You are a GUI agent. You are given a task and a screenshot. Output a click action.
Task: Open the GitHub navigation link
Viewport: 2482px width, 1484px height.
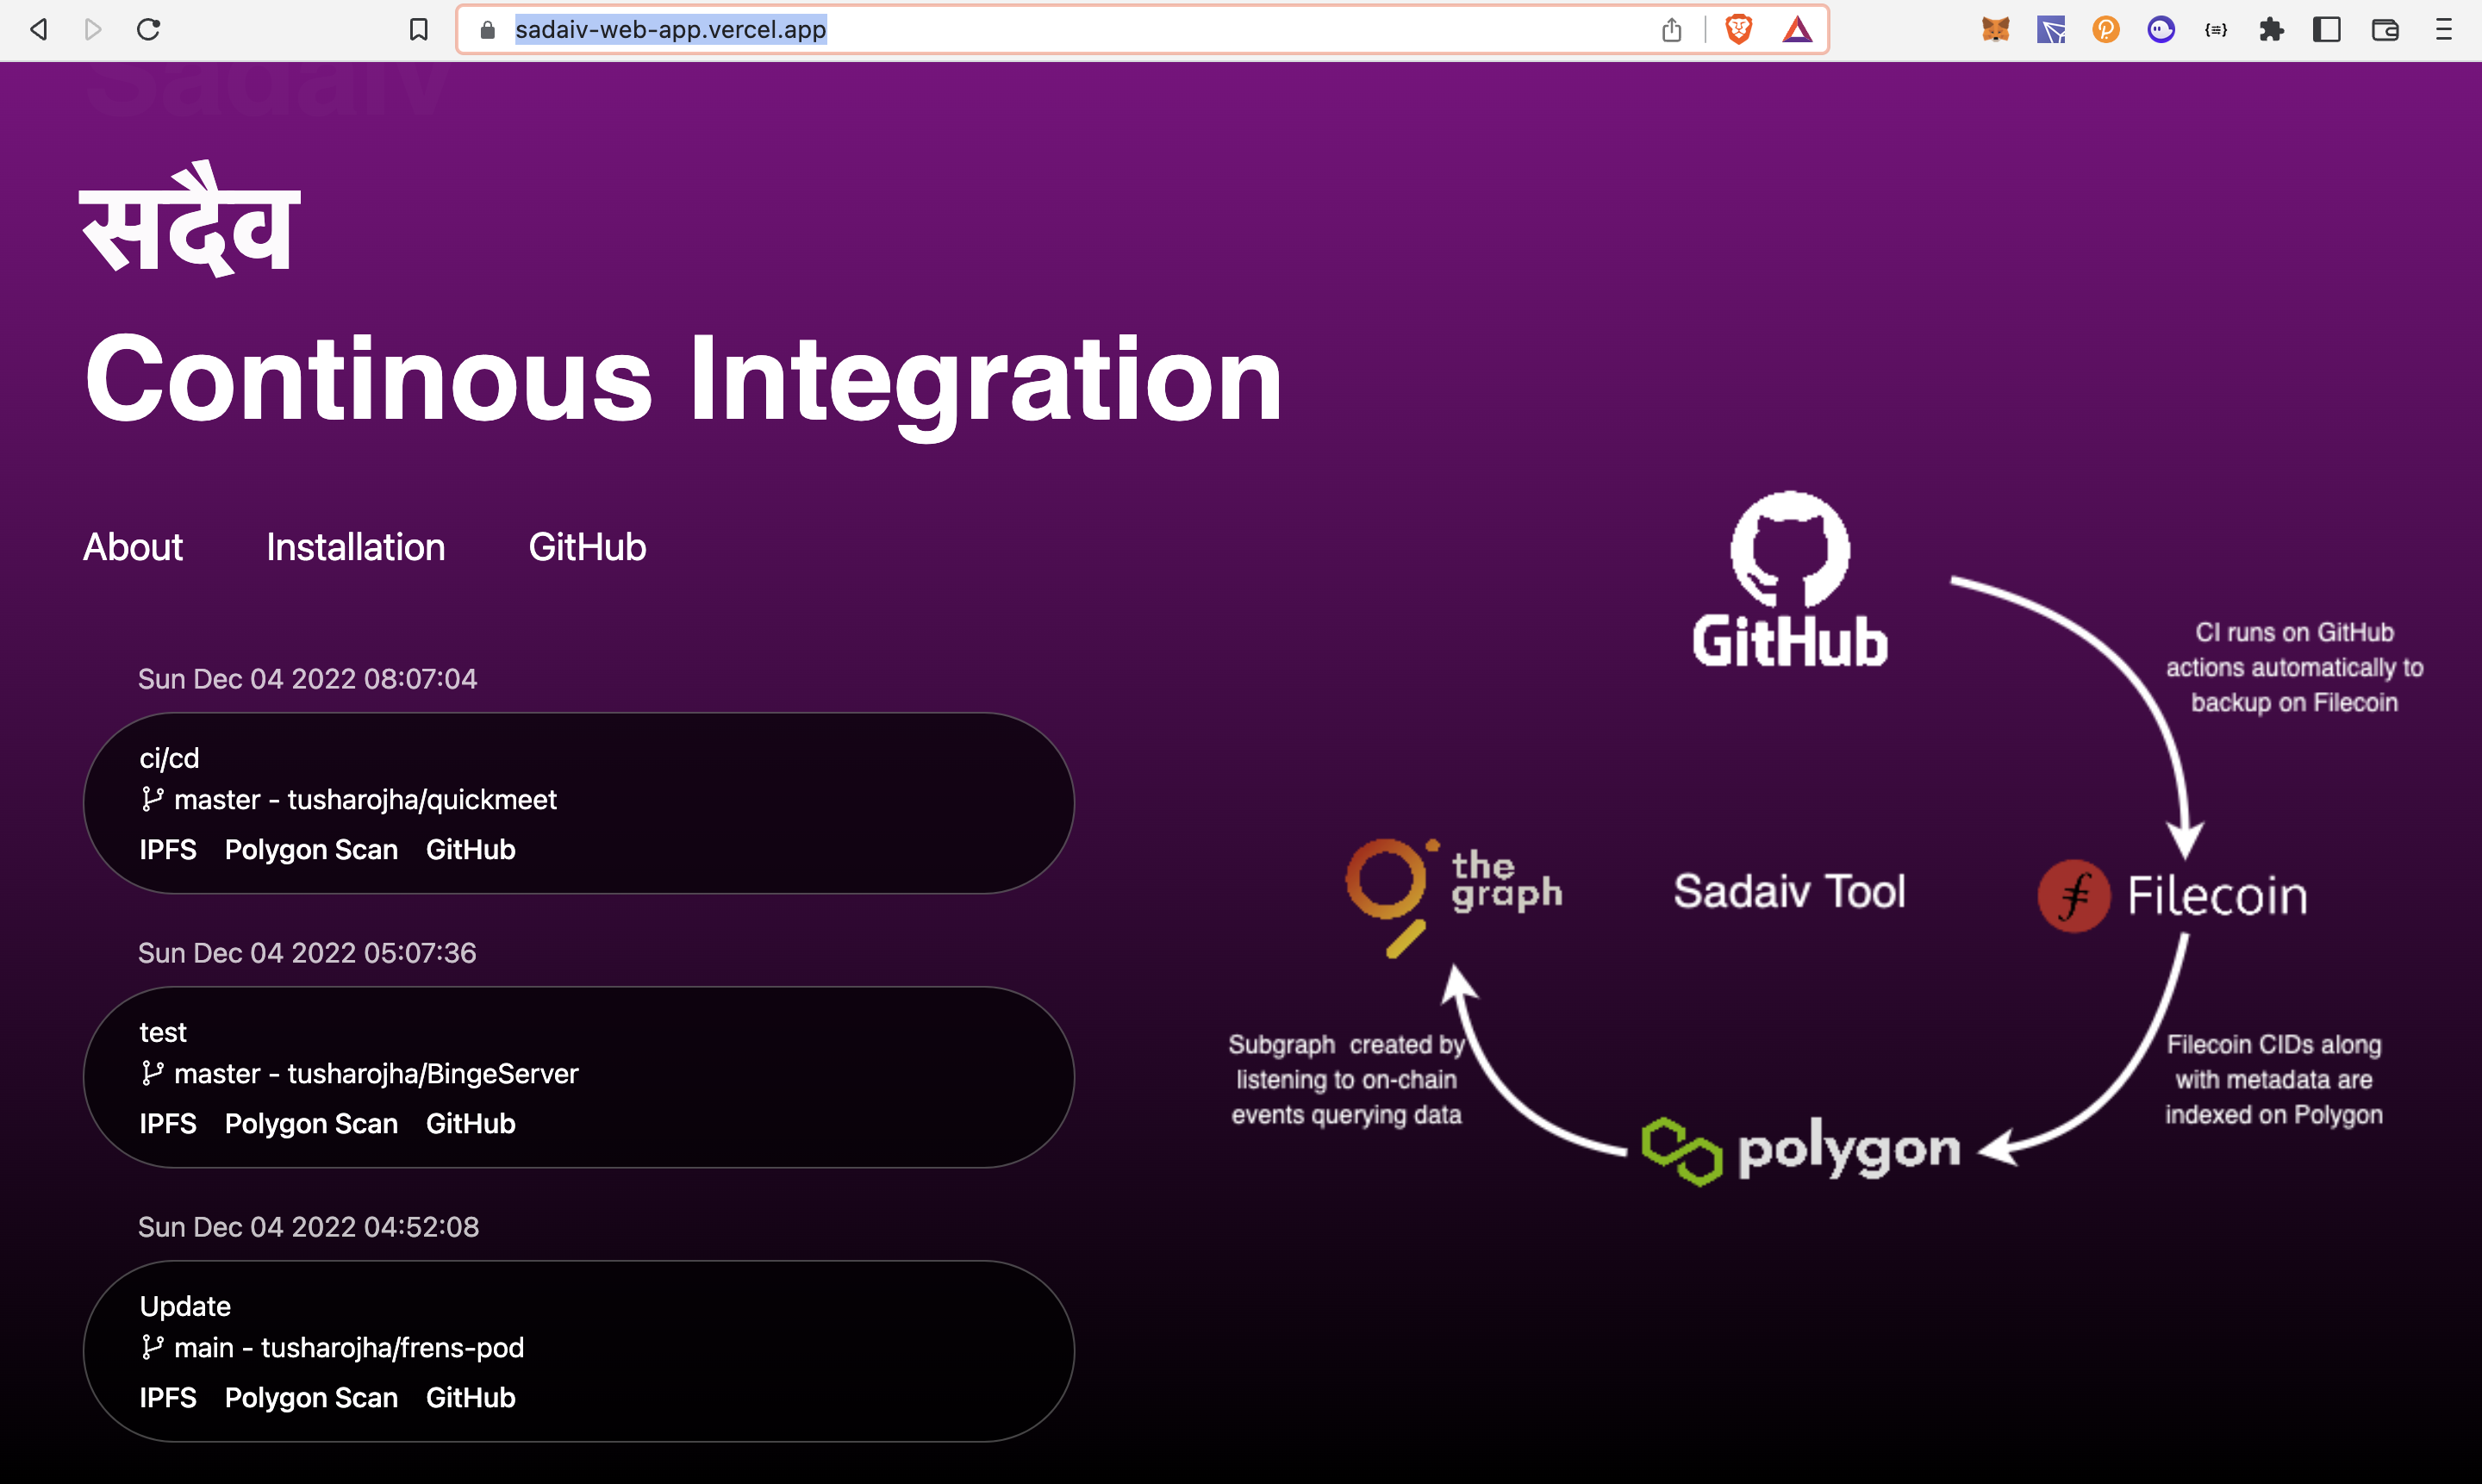click(587, 547)
